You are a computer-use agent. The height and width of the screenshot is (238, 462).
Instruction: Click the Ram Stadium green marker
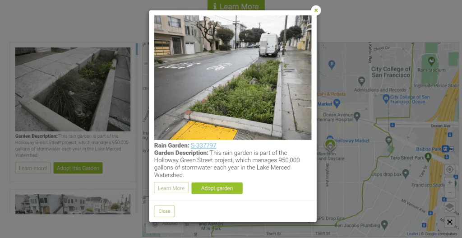pyautogui.click(x=431, y=61)
